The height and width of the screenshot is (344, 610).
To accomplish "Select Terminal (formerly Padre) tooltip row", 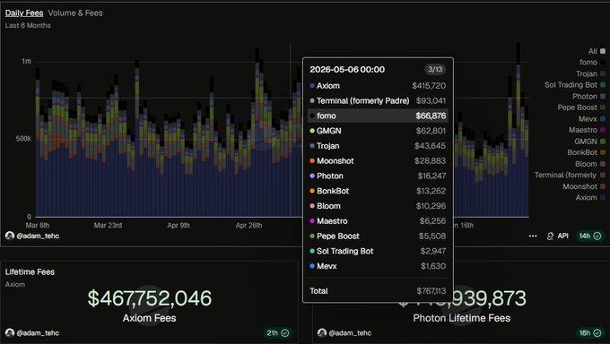I will coord(378,100).
